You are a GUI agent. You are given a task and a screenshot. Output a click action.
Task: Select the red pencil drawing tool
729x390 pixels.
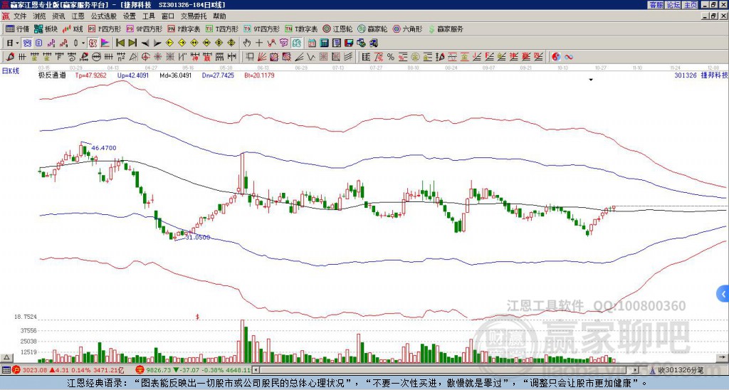pos(10,57)
